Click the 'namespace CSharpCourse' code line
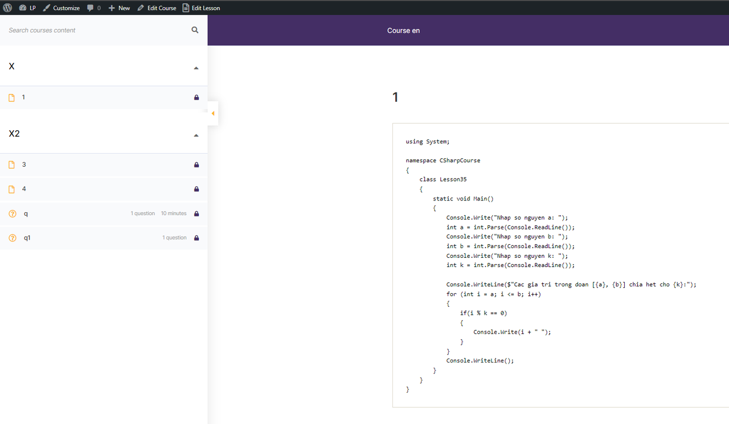The height and width of the screenshot is (424, 729). coord(443,160)
